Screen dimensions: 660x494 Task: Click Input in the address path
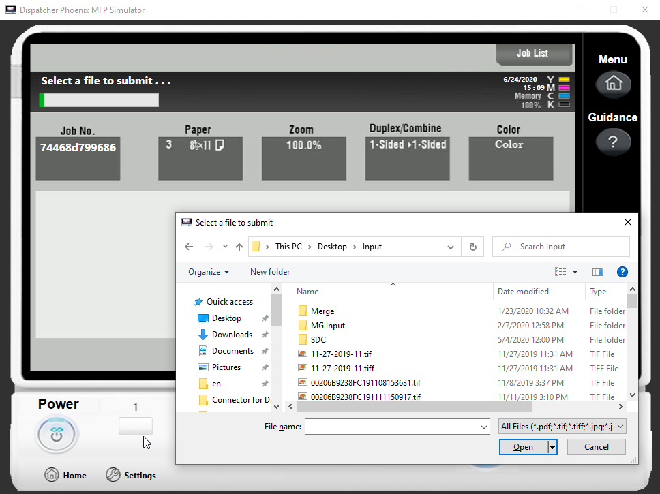[372, 247]
